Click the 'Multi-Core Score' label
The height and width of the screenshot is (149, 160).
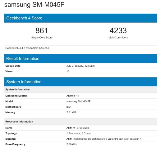[118, 38]
